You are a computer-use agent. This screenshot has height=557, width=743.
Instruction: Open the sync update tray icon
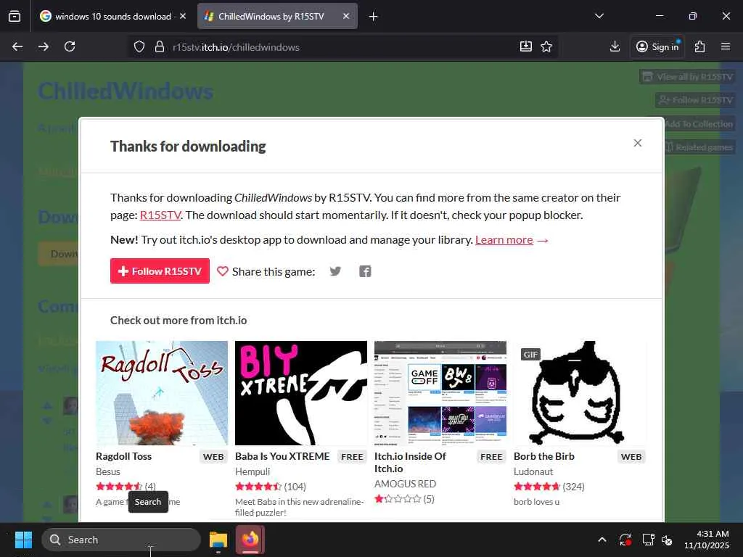(625, 540)
